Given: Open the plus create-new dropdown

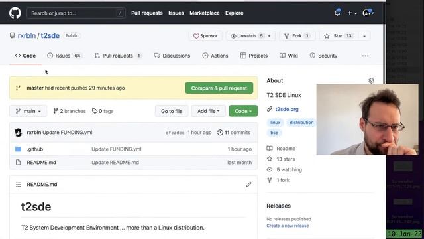Looking at the screenshot, I should (352, 13).
